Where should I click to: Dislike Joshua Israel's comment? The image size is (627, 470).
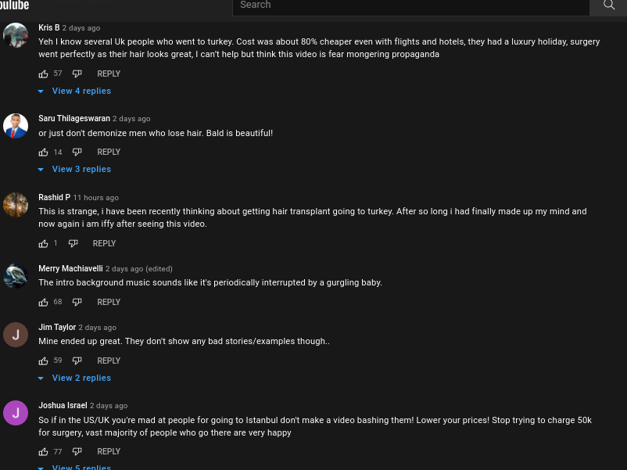click(x=77, y=452)
